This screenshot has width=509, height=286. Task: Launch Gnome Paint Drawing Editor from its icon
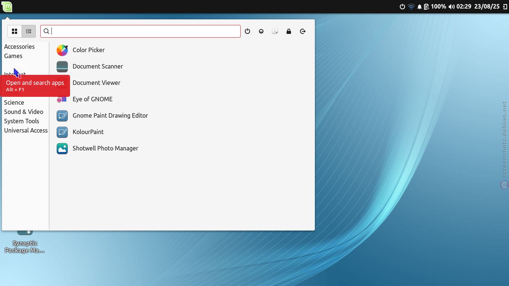point(62,116)
